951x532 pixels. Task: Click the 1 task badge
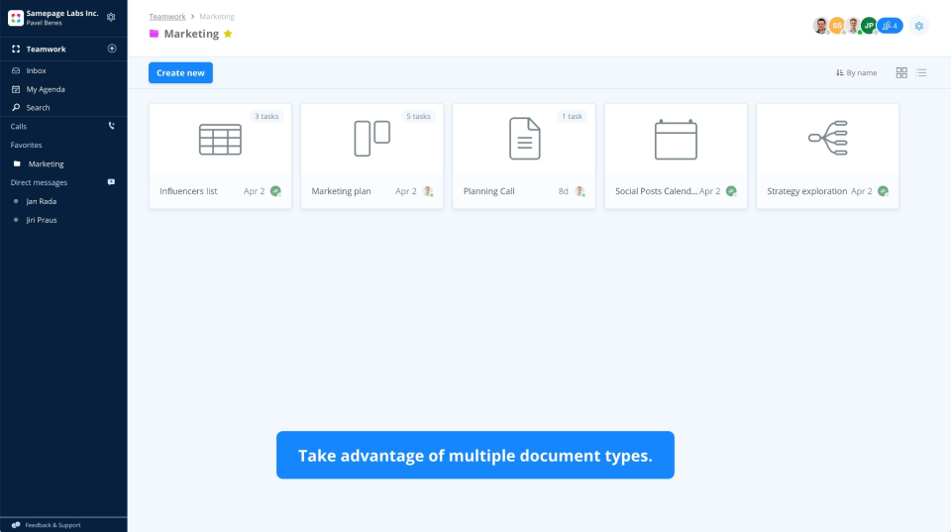572,117
